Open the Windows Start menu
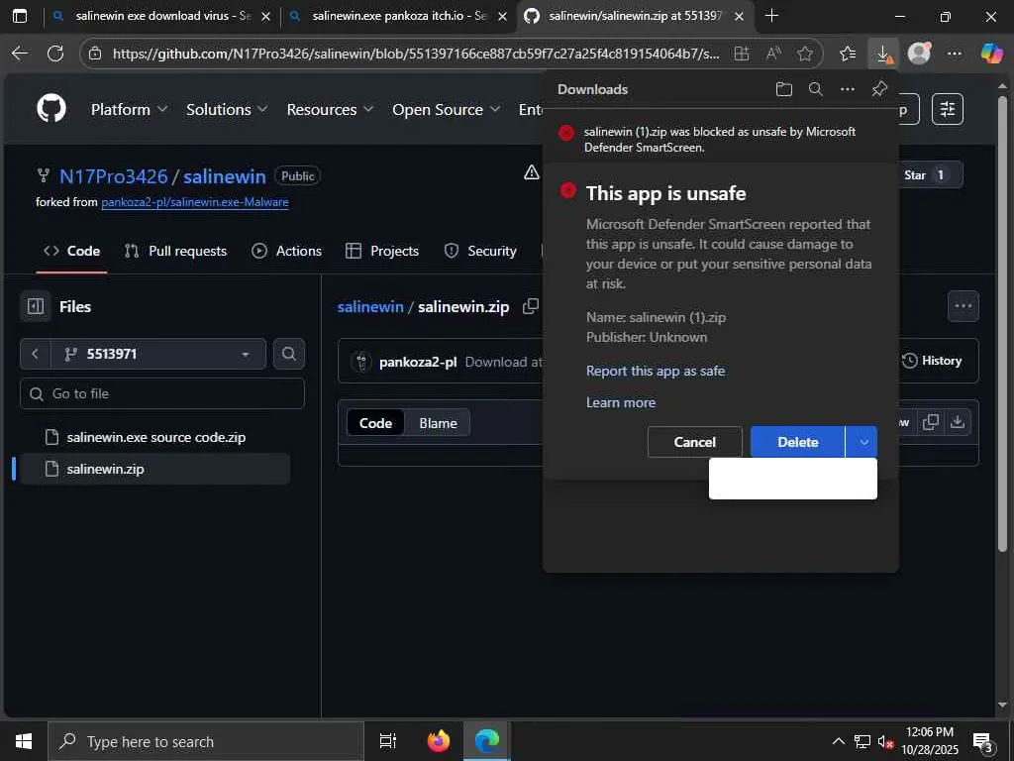The image size is (1014, 761). [x=24, y=741]
